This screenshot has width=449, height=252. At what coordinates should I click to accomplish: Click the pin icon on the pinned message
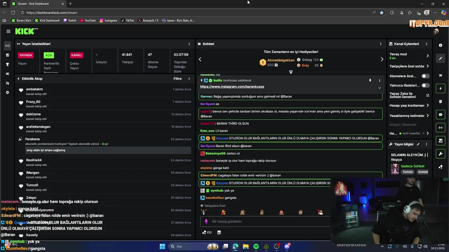coord(370,80)
